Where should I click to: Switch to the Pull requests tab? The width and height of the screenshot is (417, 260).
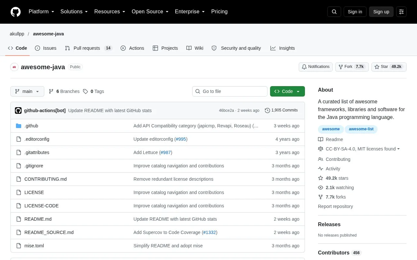coord(89,48)
